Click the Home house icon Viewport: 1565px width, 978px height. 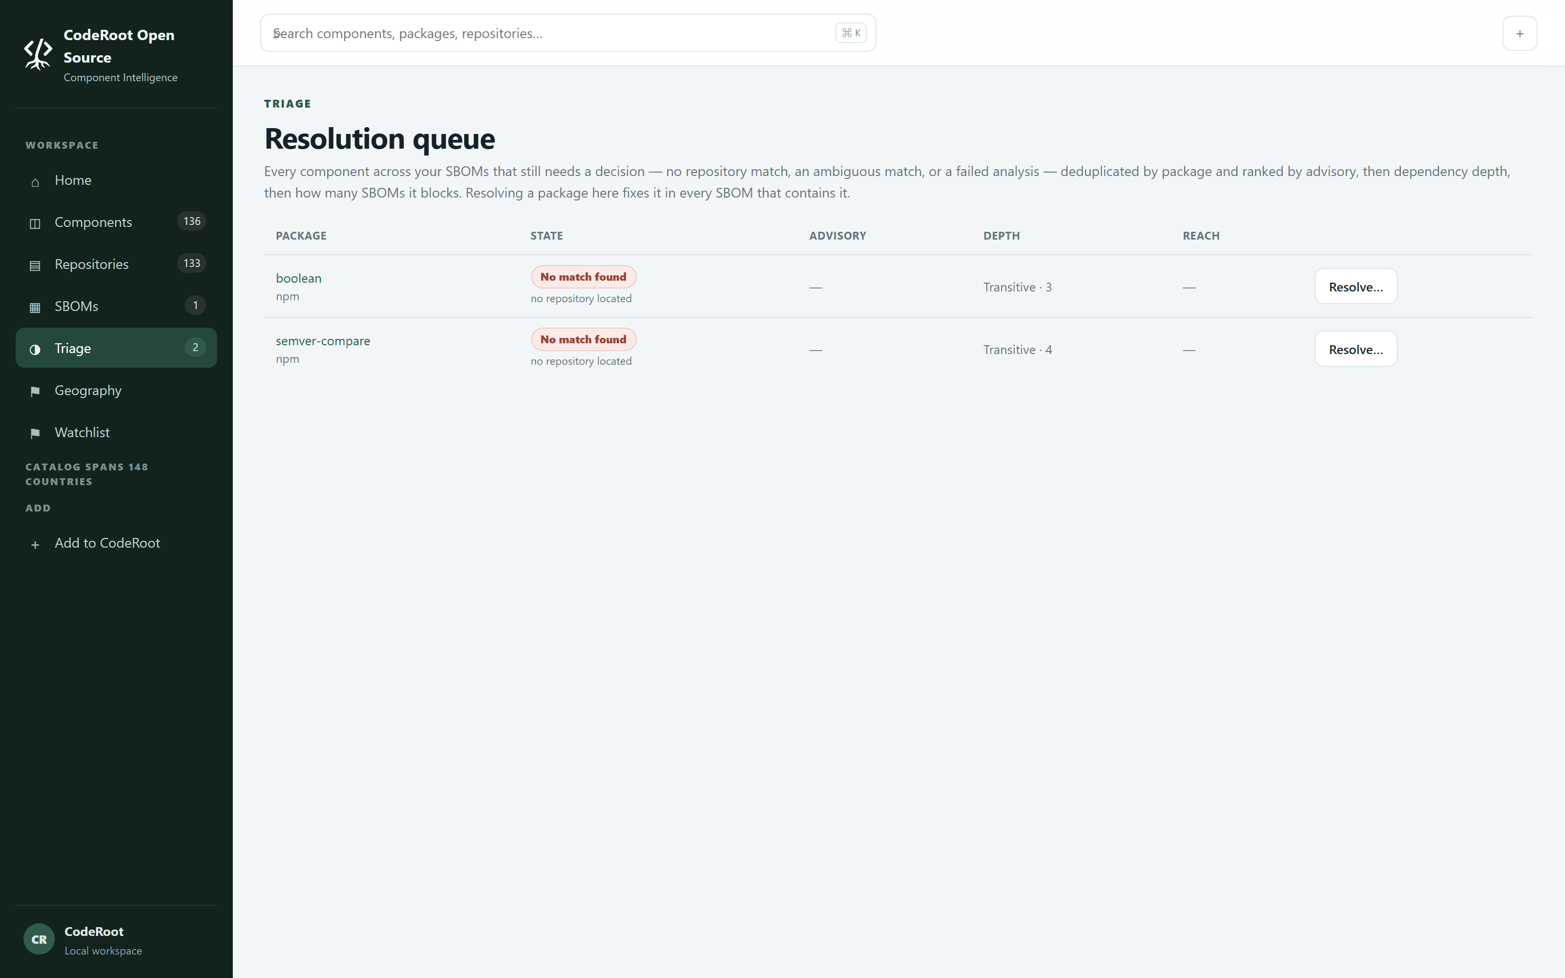(x=35, y=182)
